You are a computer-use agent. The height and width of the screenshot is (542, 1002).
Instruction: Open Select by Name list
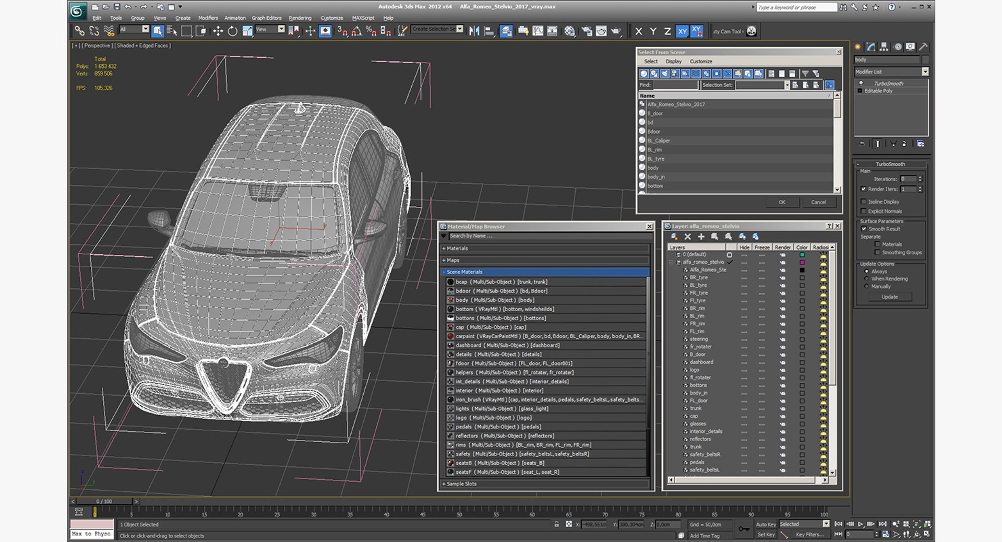(x=172, y=31)
